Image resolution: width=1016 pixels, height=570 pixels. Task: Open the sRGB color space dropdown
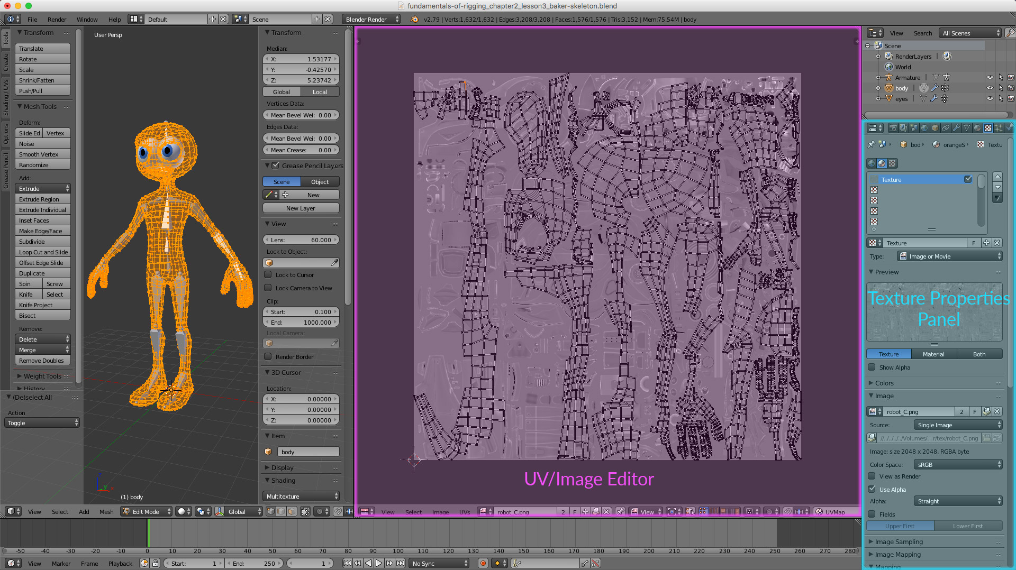coord(958,465)
